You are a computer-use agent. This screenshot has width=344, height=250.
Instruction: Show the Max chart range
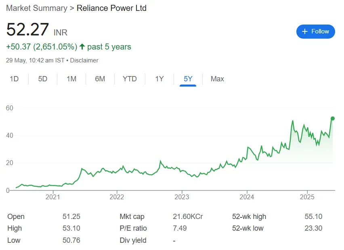tap(217, 79)
